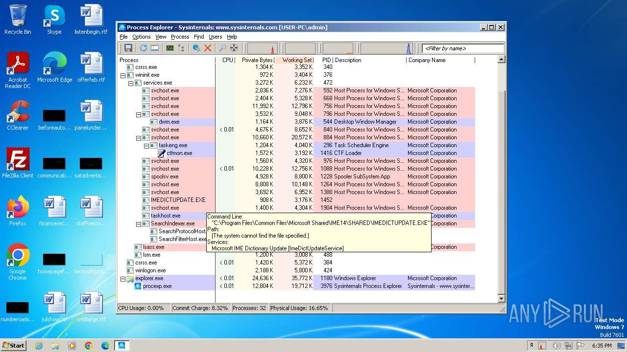Click the scrollbar up arrow in process list
This screenshot has width=627, height=352.
click(x=501, y=60)
